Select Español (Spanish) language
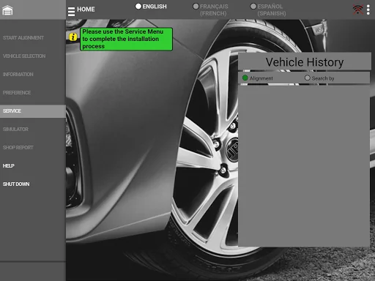This screenshot has height=281, width=375. click(268, 10)
